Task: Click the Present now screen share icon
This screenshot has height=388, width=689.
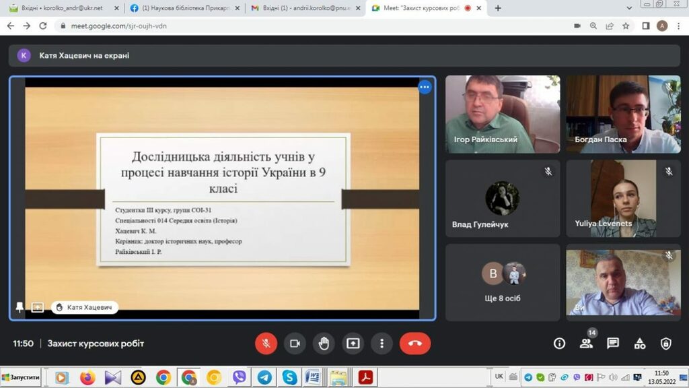Action: tap(353, 344)
